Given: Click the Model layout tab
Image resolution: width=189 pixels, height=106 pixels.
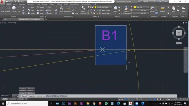Looking at the screenshot, I should click(x=5, y=99).
